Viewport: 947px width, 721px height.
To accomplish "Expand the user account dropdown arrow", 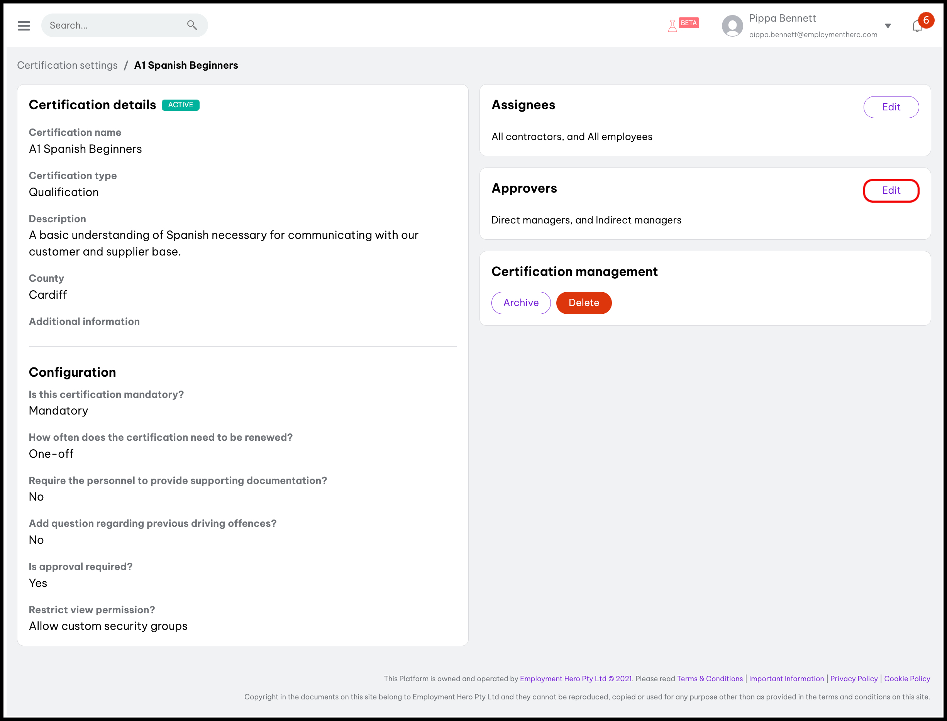I will click(x=888, y=26).
